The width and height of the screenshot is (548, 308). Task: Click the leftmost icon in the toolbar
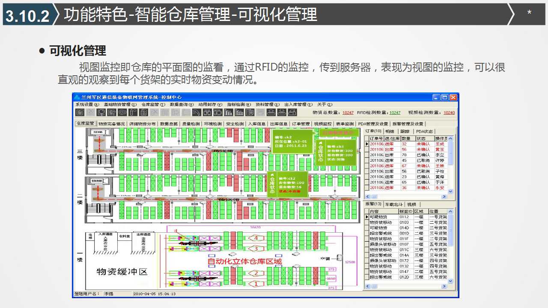(x=80, y=113)
